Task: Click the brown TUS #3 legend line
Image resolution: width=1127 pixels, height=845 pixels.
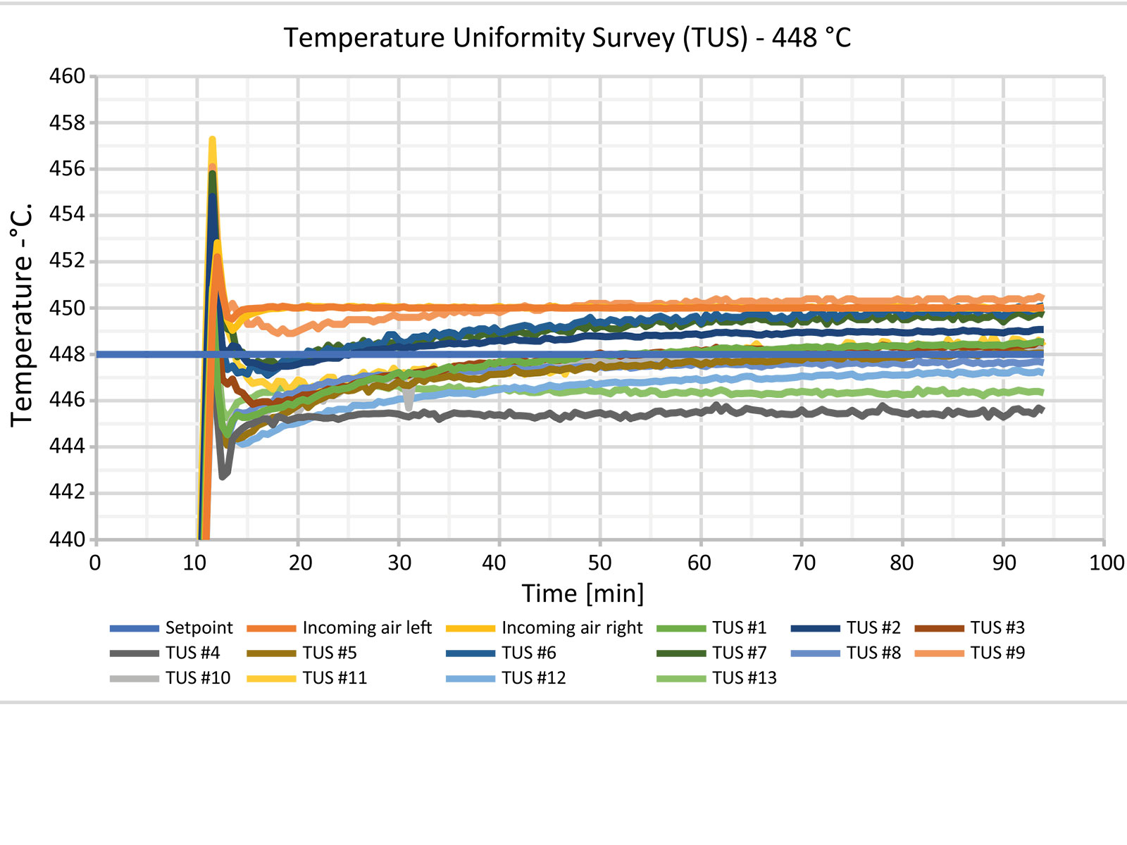Action: coord(940,628)
